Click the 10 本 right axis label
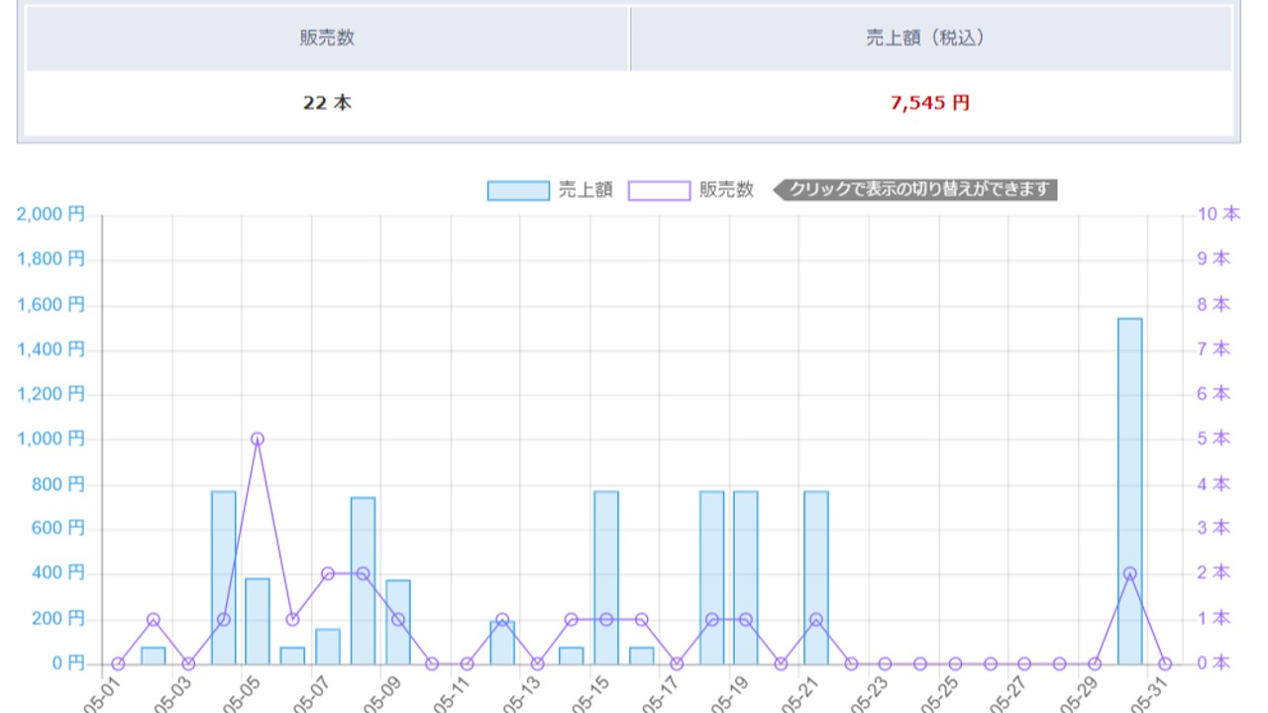 click(x=1218, y=213)
